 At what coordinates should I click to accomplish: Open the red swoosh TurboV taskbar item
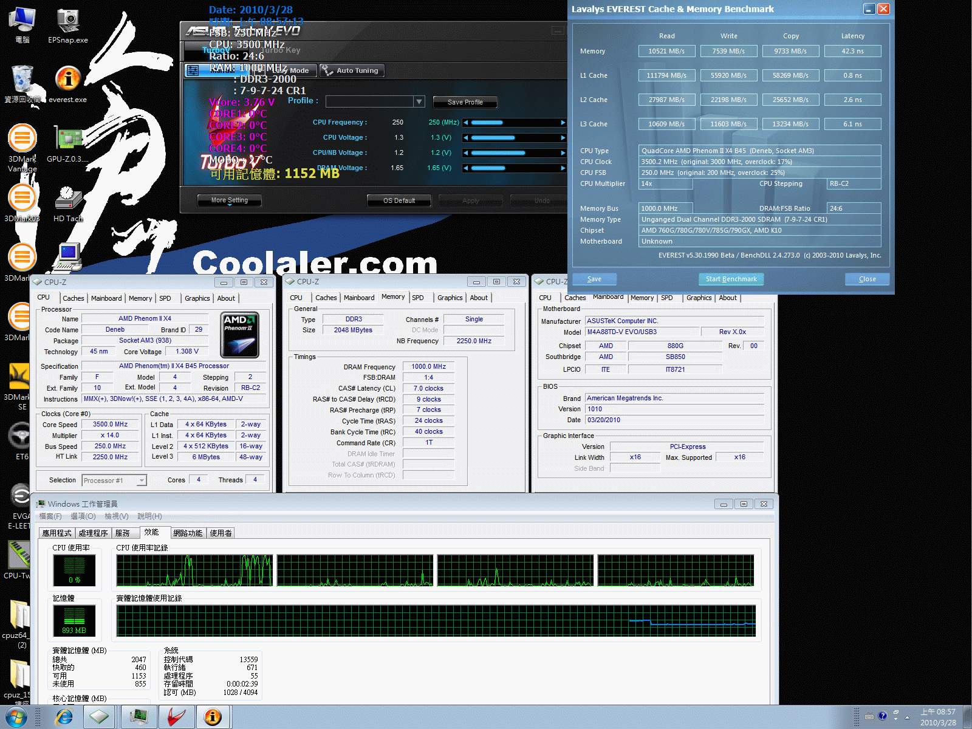pyautogui.click(x=176, y=717)
